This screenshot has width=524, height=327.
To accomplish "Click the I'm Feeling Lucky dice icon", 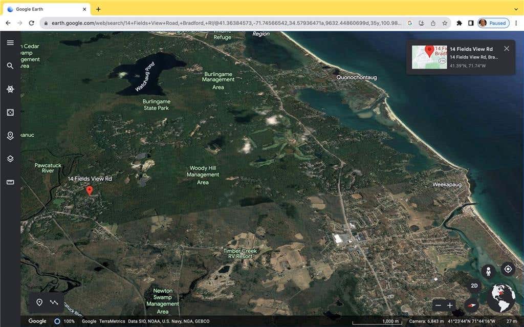I will 10,113.
